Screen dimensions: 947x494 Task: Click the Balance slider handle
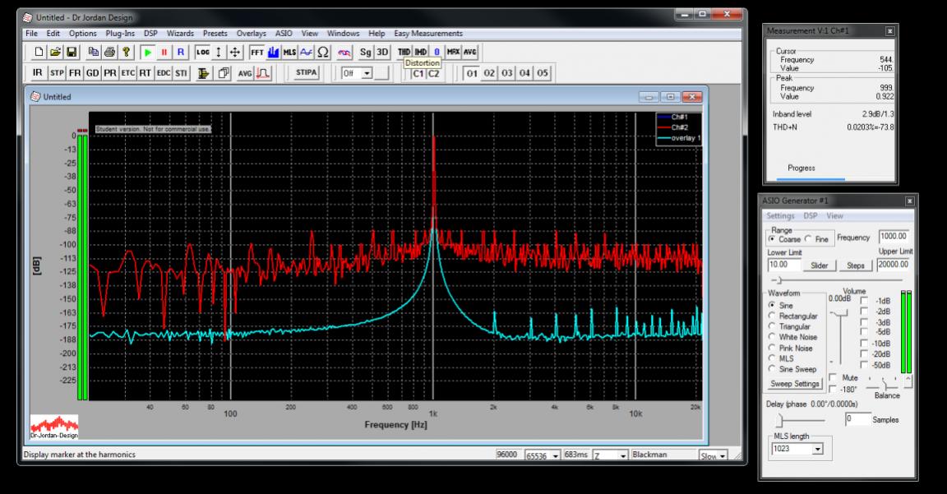tap(884, 385)
